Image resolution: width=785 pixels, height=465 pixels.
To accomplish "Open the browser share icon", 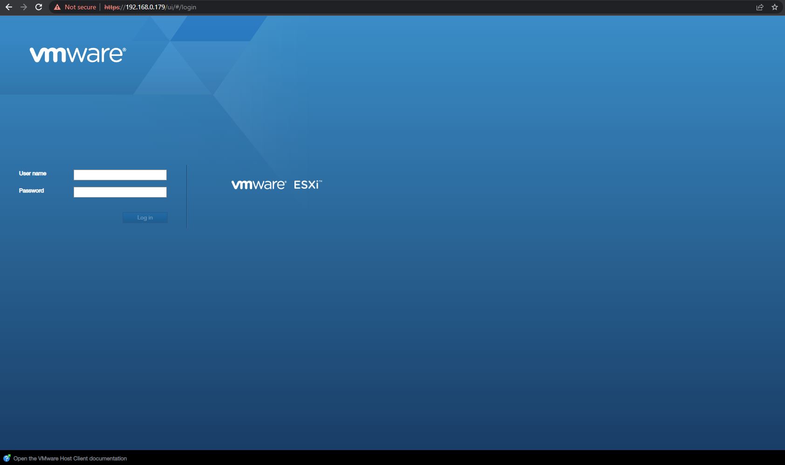I will [760, 7].
